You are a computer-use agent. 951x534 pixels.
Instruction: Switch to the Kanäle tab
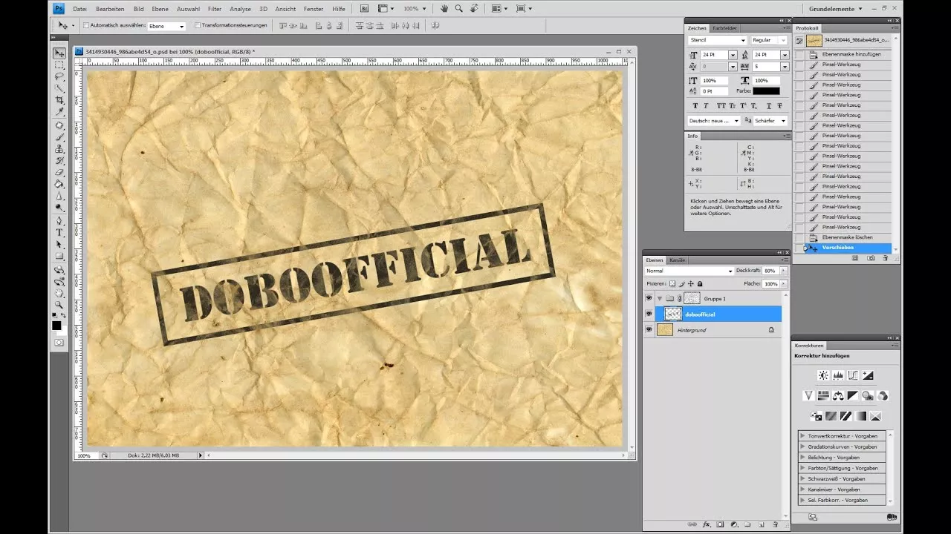[x=677, y=260]
